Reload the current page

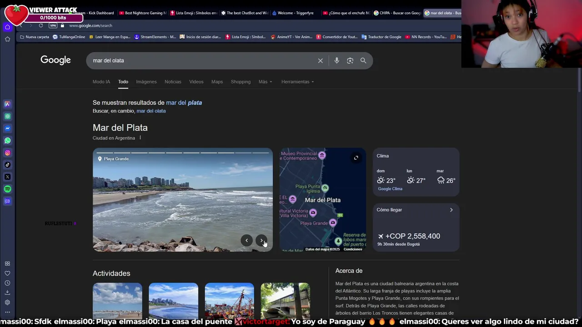pyautogui.click(x=41, y=25)
